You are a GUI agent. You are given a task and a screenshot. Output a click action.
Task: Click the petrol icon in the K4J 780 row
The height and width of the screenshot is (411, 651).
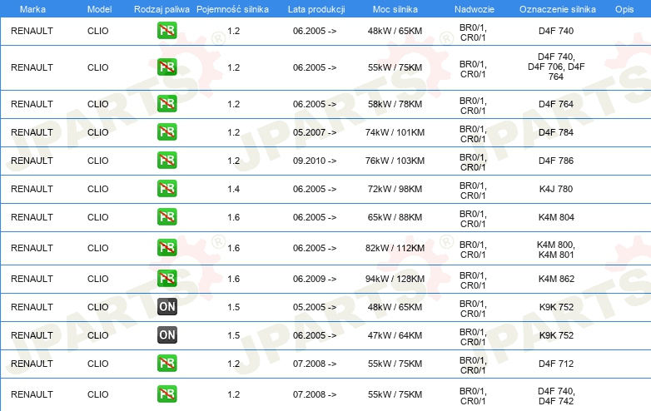(166, 188)
